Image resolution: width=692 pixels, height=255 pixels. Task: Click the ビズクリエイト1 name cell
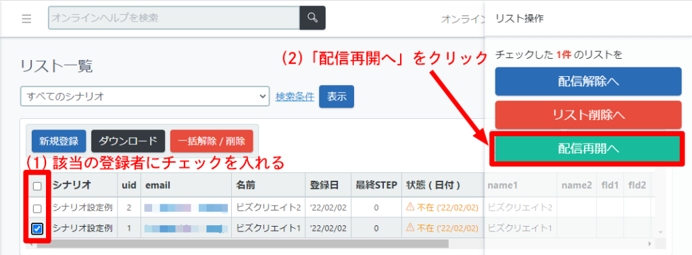coord(268,228)
